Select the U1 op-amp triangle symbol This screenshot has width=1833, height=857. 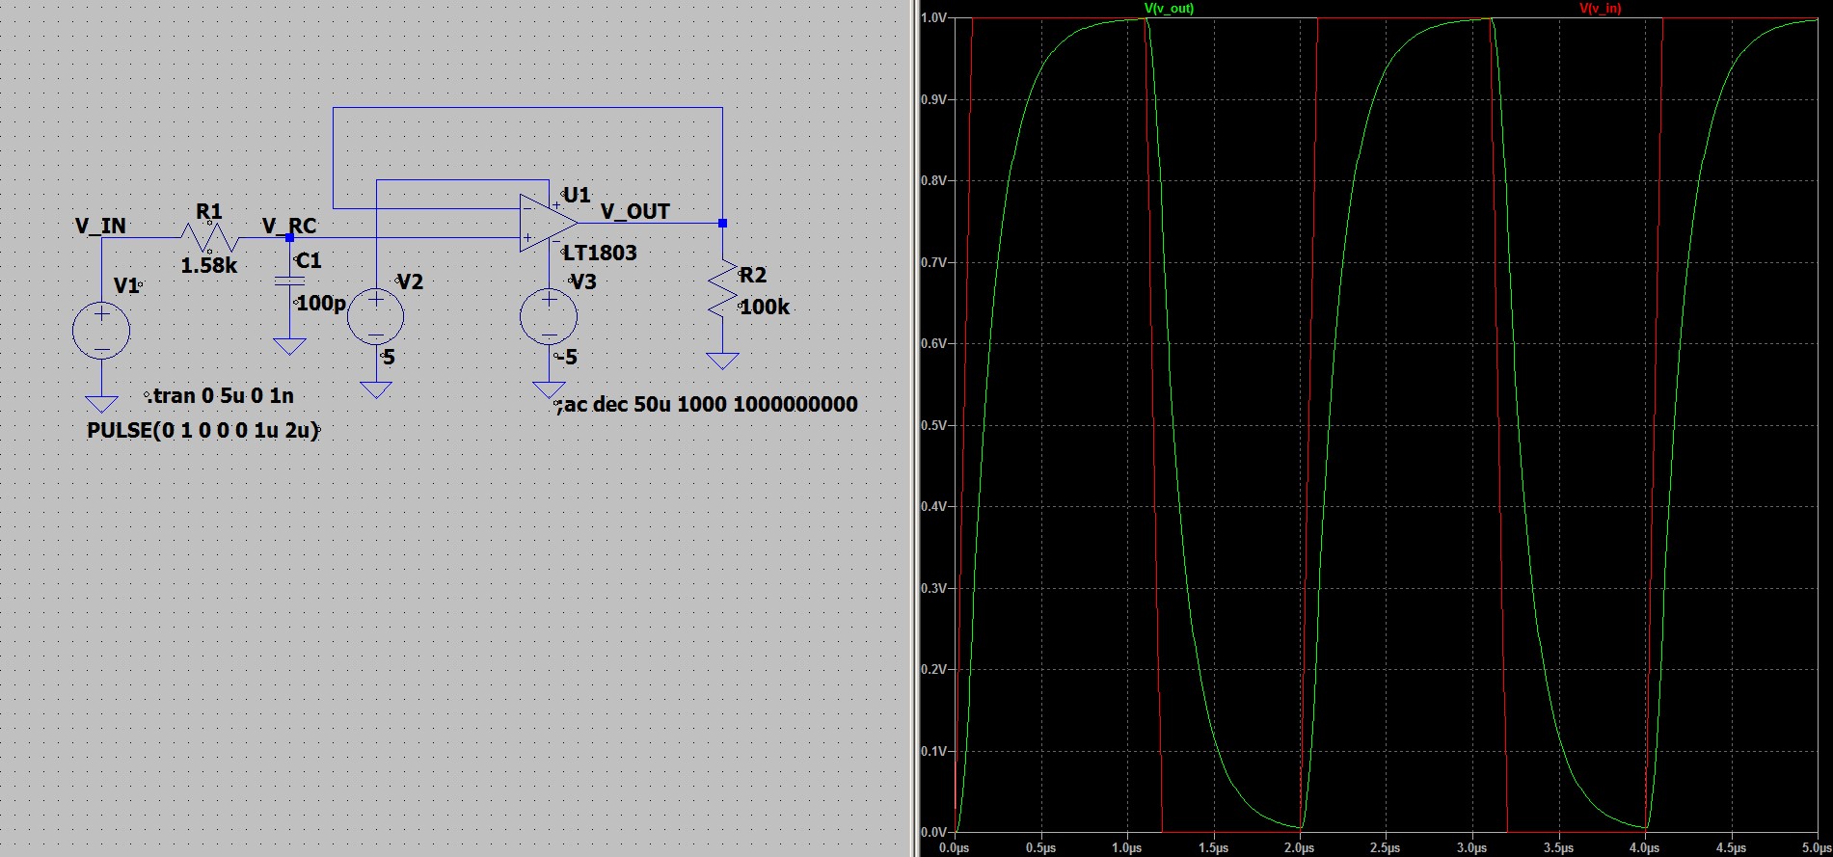(x=549, y=223)
